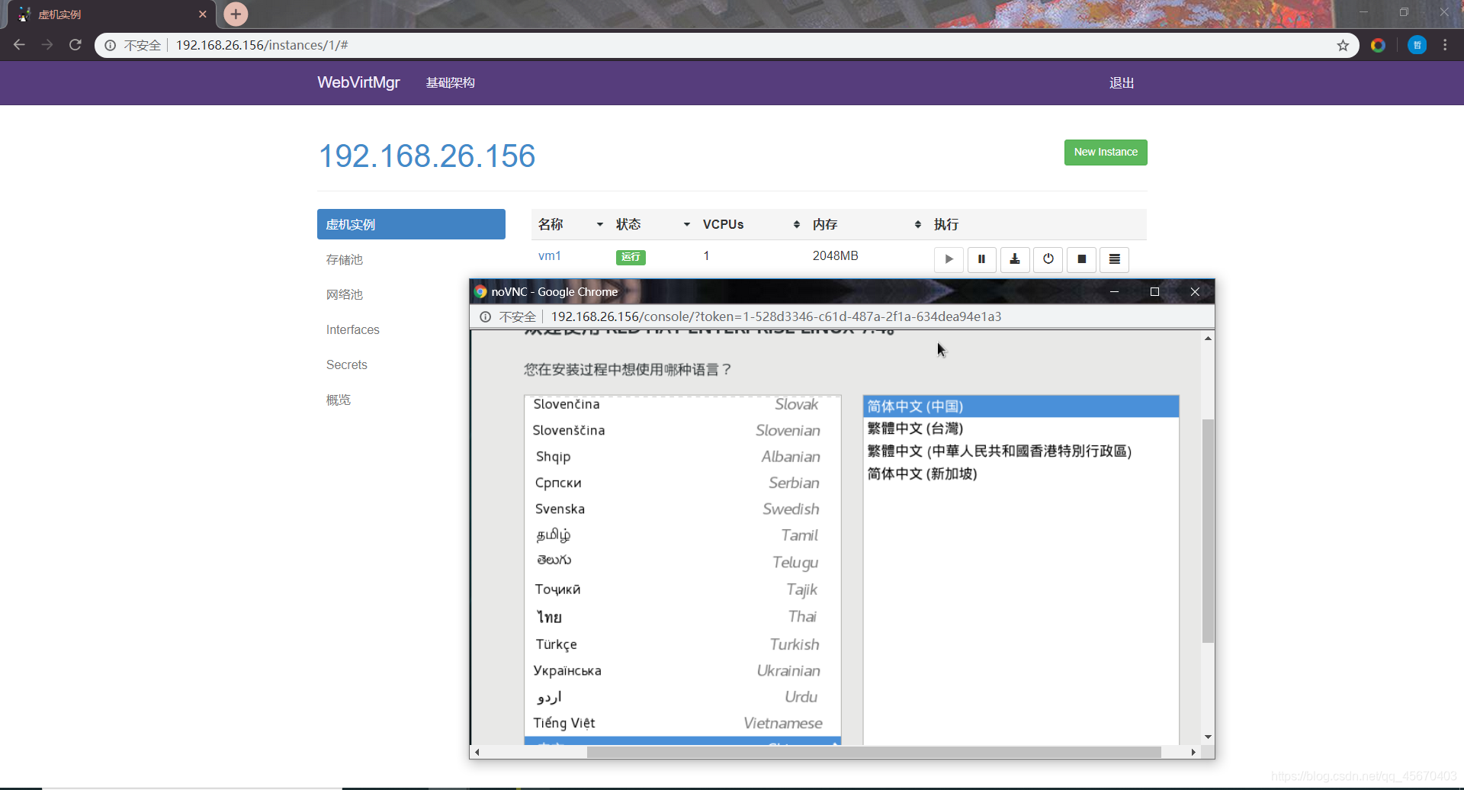
Task: Choose Urdu language row
Action: (682, 697)
